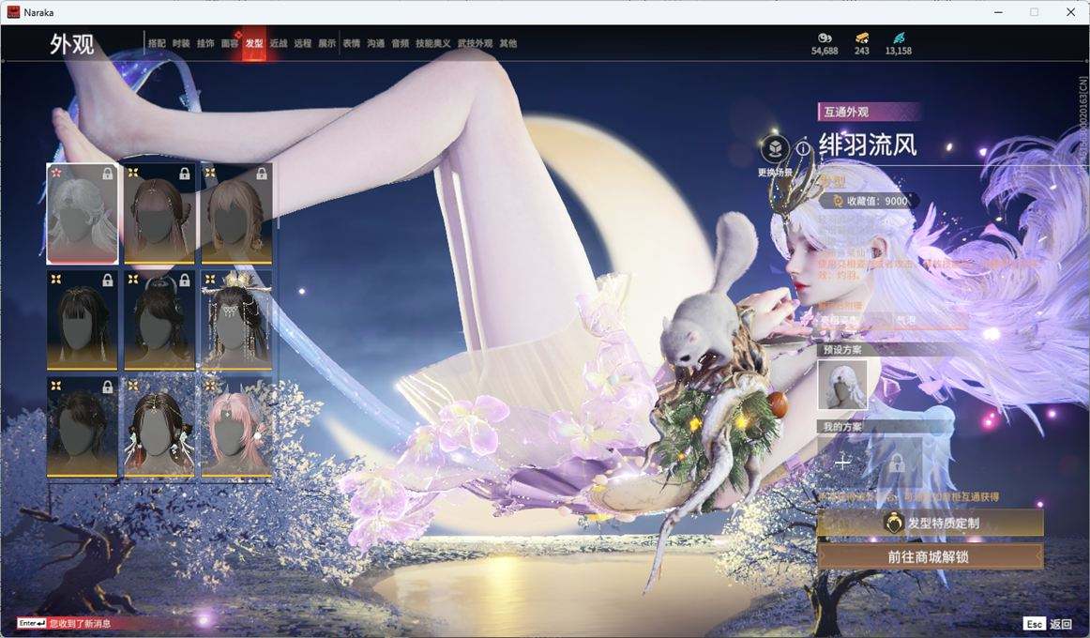The width and height of the screenshot is (1090, 638).
Task: Select the locked short dark hair thumbnail
Action: [82, 427]
